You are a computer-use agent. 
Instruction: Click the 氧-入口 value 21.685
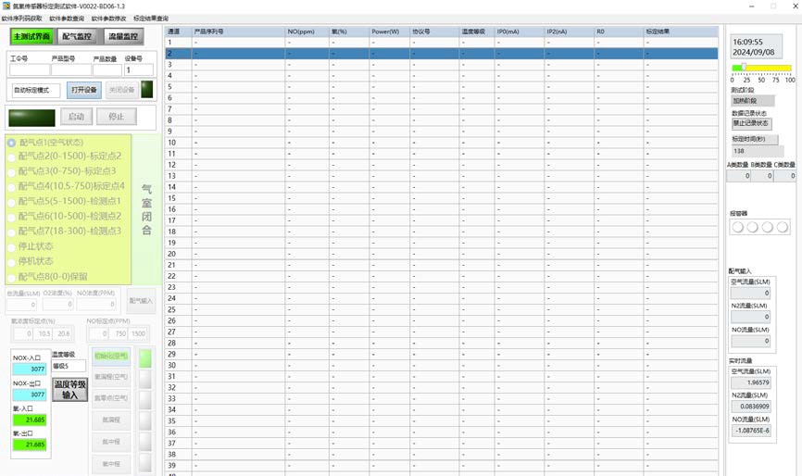coord(30,420)
